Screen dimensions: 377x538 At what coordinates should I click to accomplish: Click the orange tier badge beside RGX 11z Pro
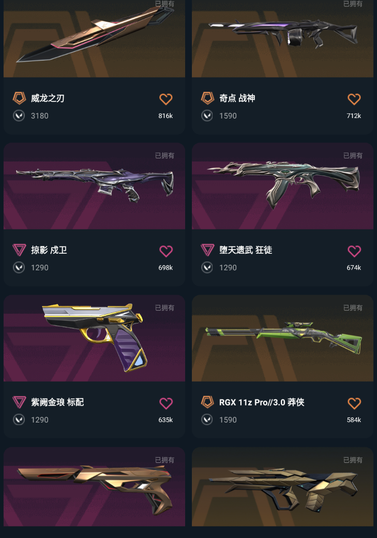click(207, 402)
